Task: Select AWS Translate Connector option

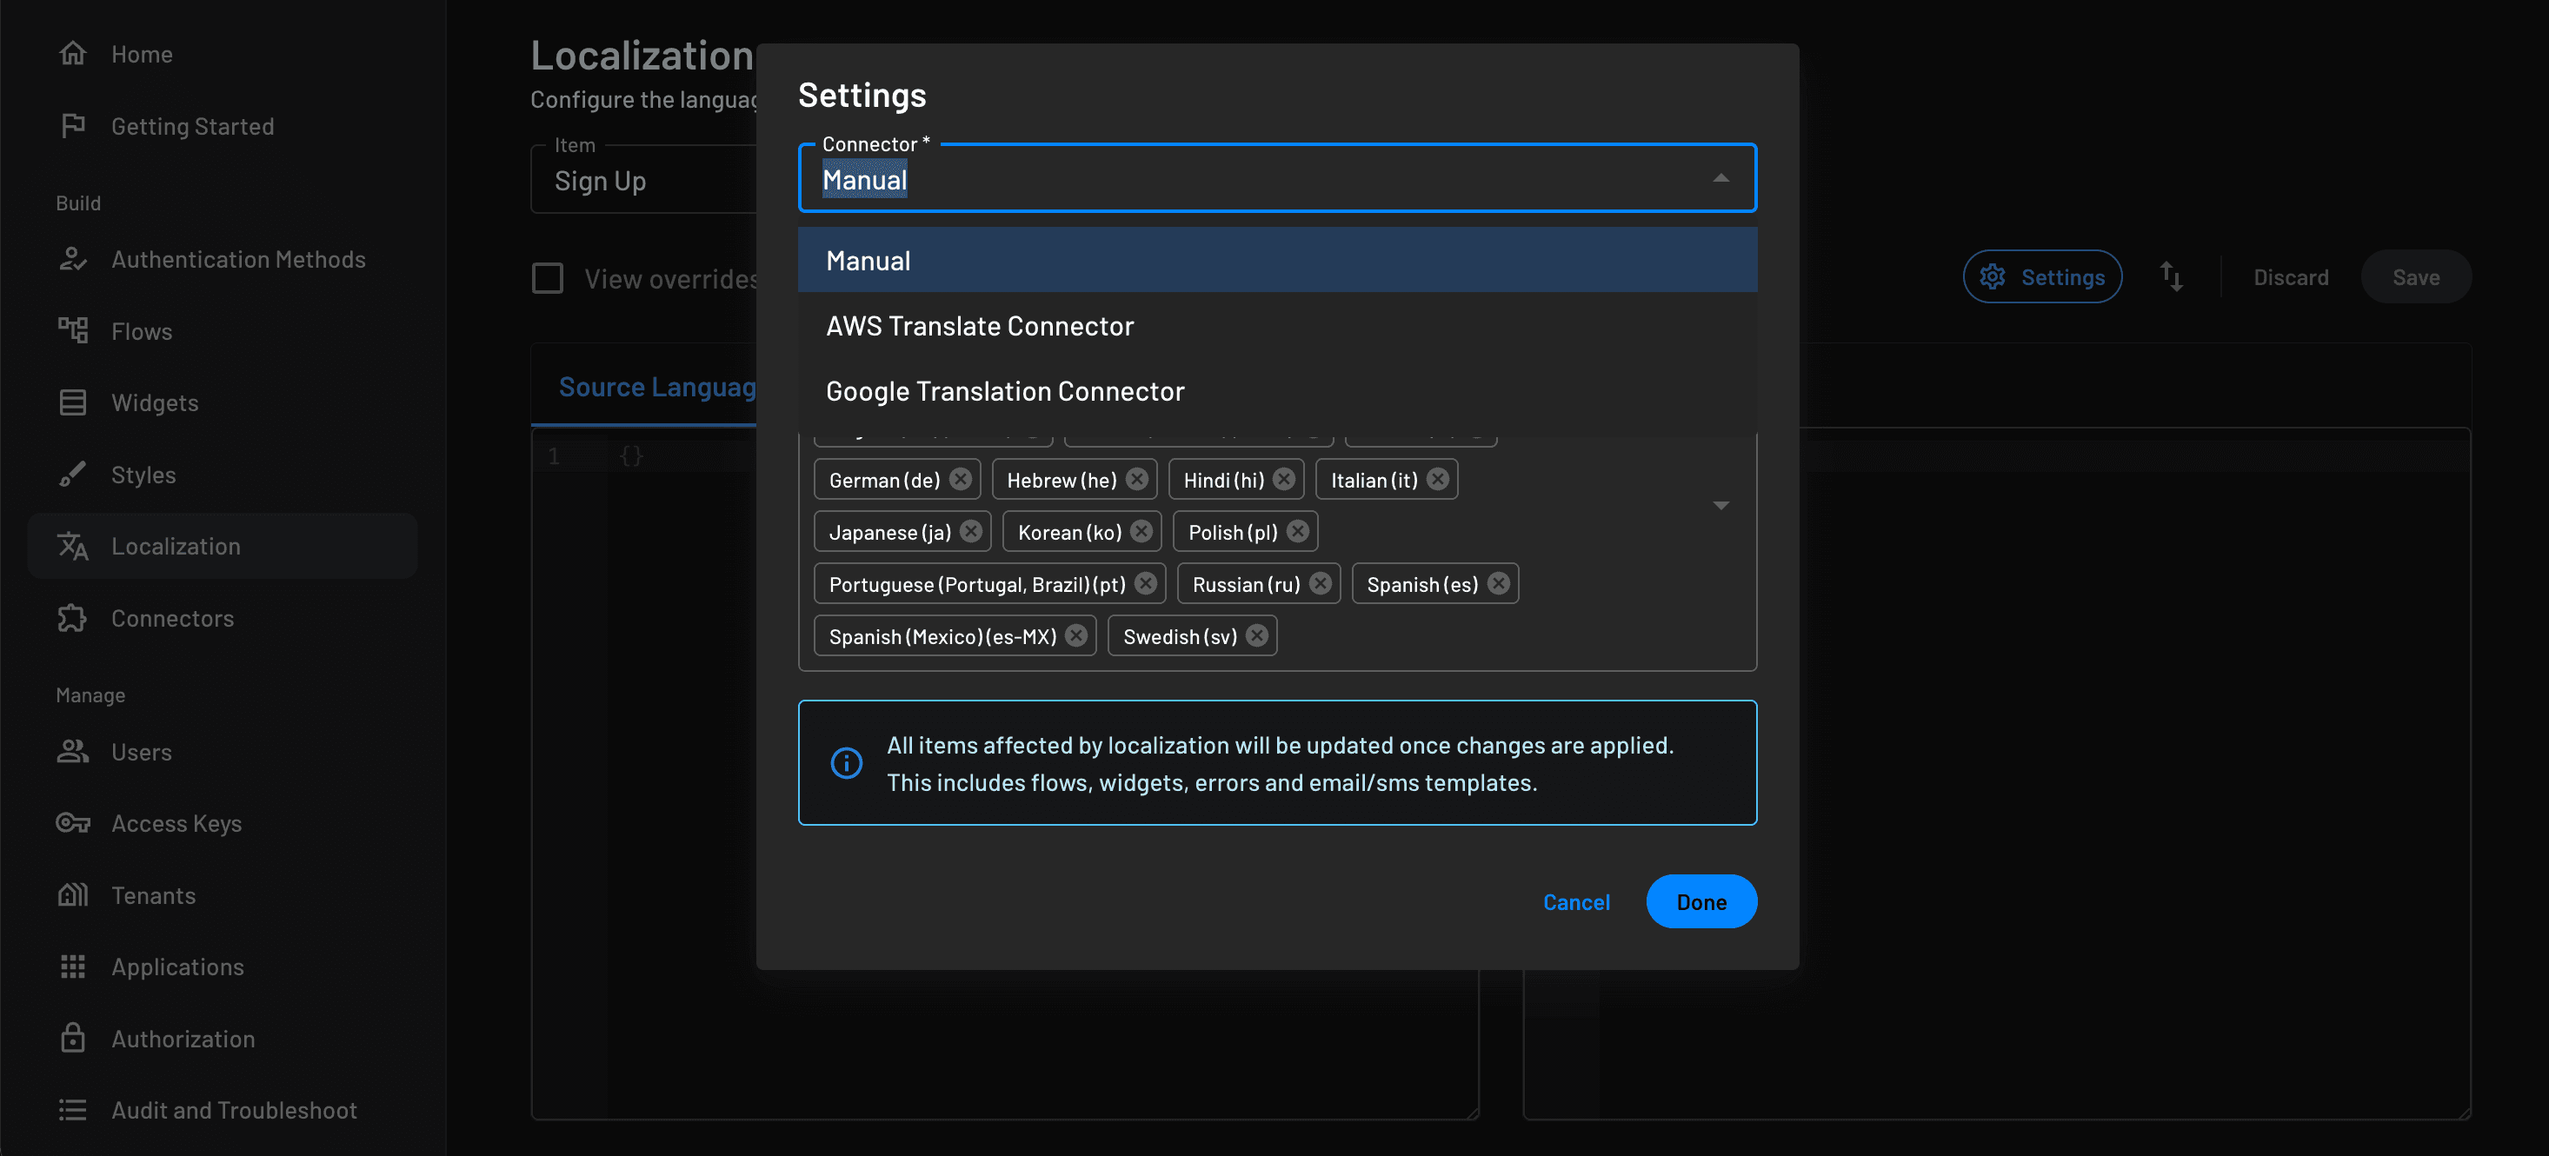Action: [x=979, y=325]
